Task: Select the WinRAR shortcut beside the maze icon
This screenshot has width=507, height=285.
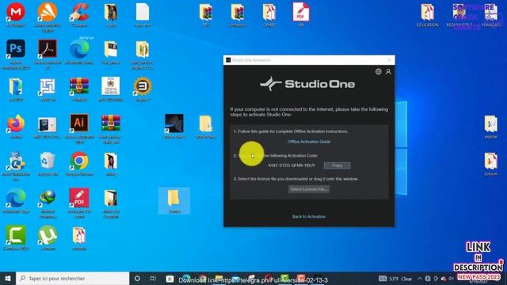Action: pos(79,89)
